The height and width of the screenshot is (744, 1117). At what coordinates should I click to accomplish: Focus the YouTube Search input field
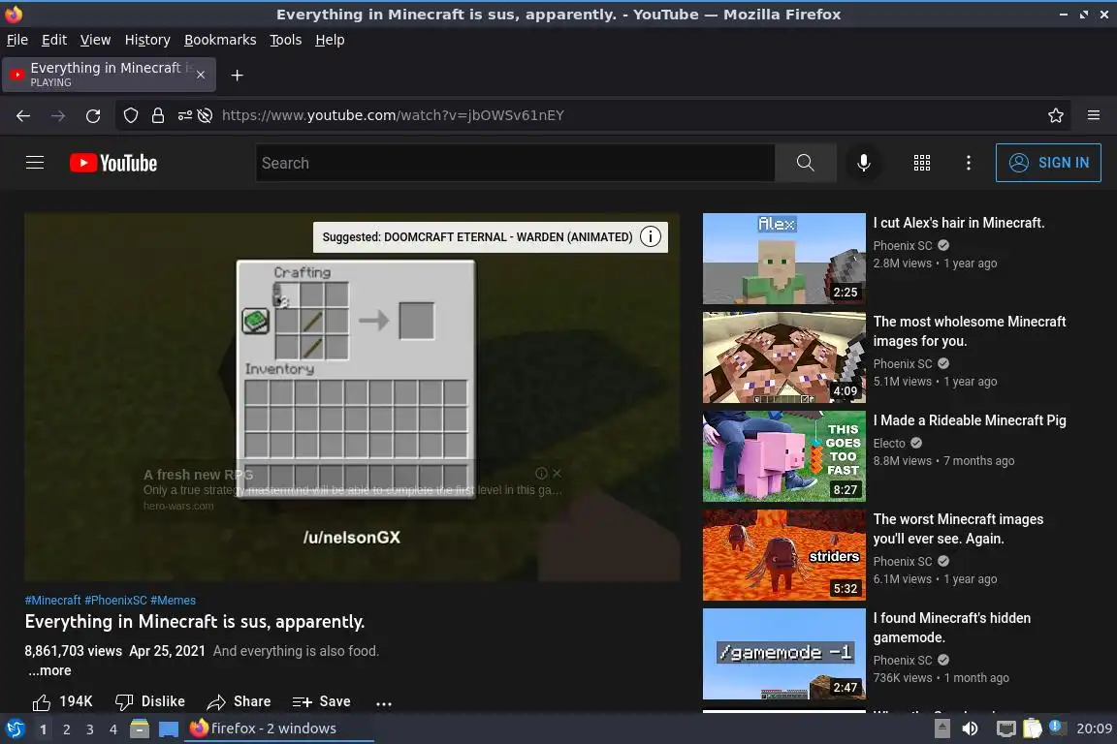(515, 163)
